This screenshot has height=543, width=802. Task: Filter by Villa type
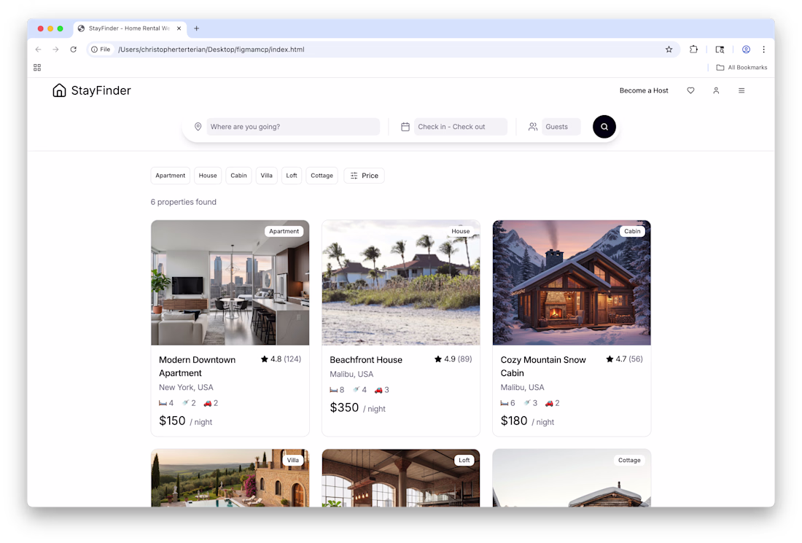click(266, 176)
